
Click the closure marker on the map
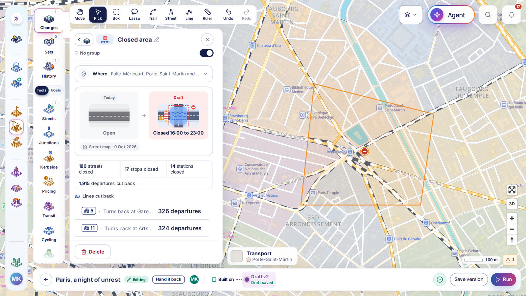(x=364, y=151)
